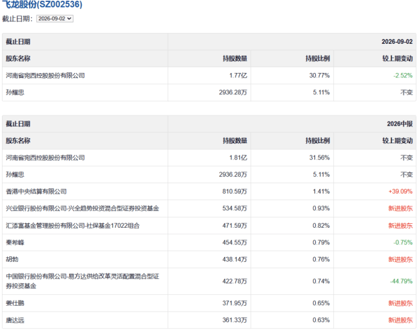Select 河南省宛西控股股份有限公司 in the 2026-09-02 table
The height and width of the screenshot is (331, 419).
point(45,75)
